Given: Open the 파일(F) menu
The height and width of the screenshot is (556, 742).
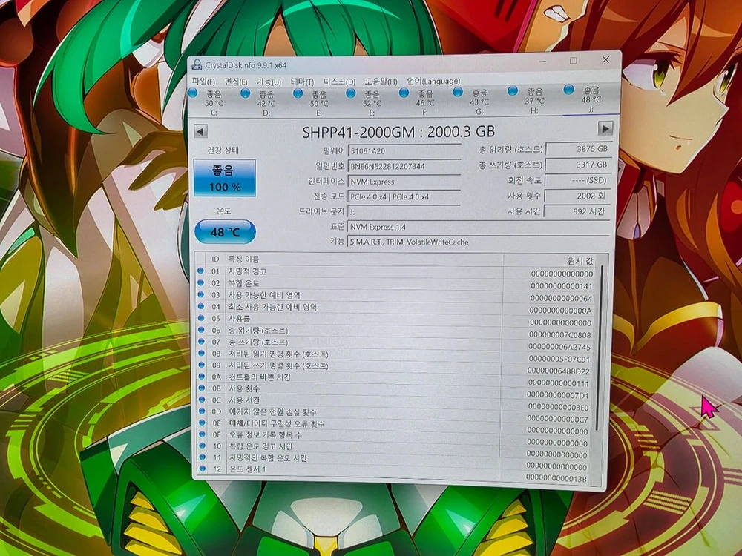Looking at the screenshot, I should pos(203,82).
